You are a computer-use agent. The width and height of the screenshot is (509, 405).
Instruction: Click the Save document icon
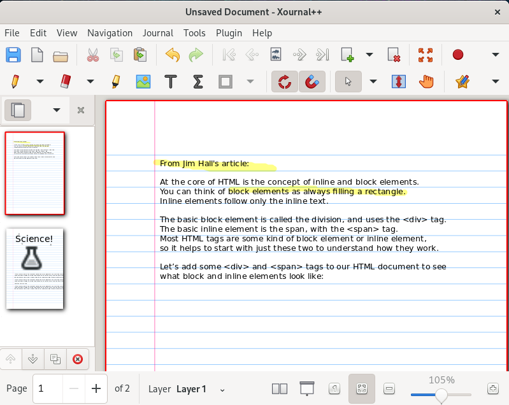pos(13,55)
